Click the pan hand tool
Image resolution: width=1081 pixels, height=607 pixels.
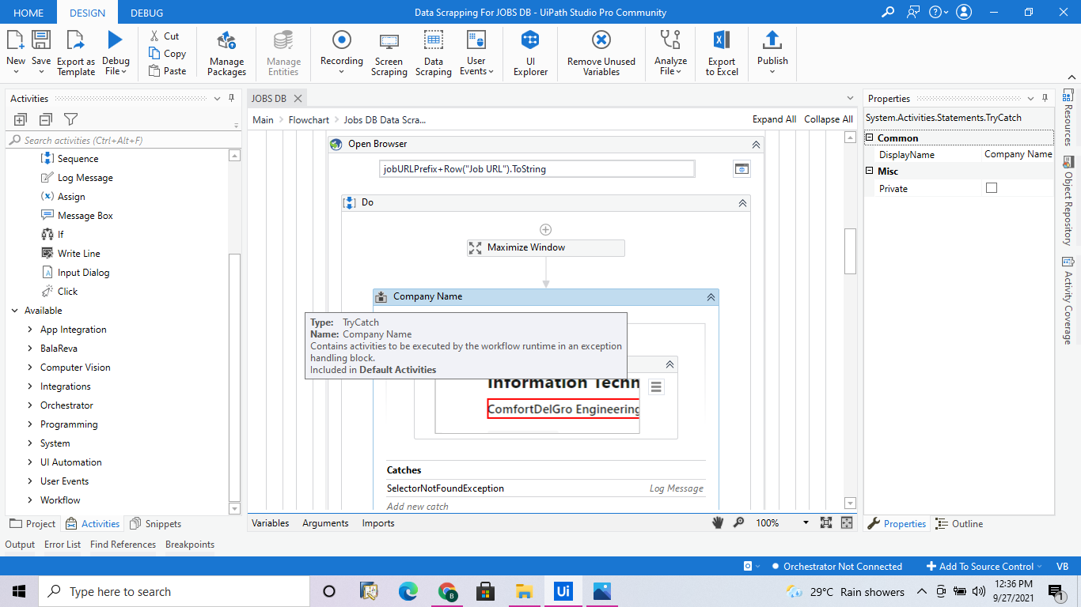719,522
